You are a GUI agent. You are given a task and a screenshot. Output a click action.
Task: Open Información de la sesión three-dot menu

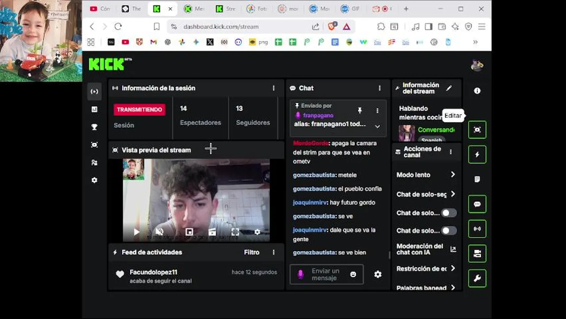tap(273, 88)
